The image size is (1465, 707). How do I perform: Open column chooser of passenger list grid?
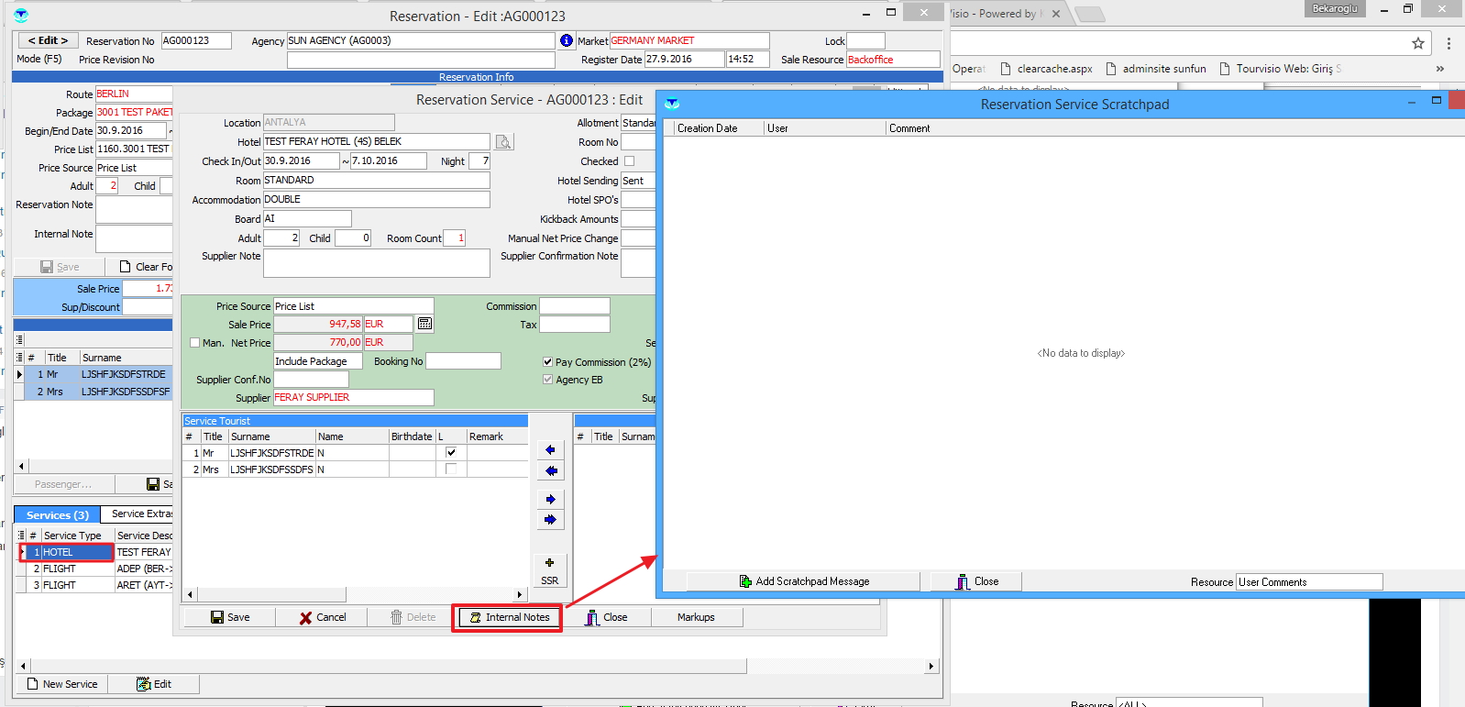click(19, 358)
